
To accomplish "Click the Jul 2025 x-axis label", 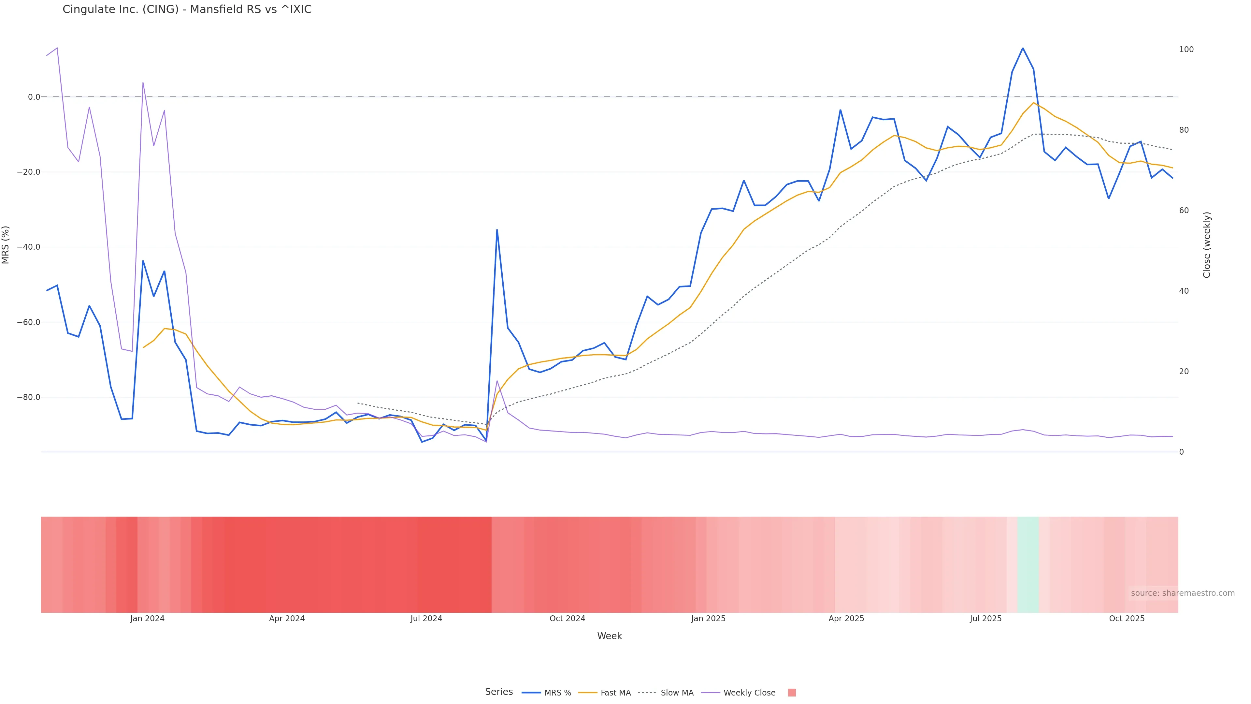I will tap(985, 619).
